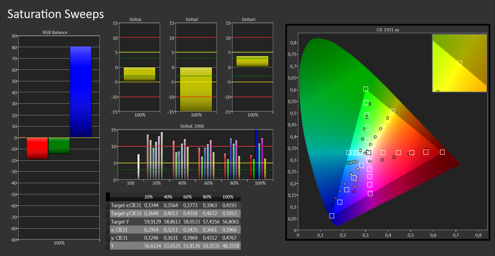Click the blue bar in RGB Balance chart
495x256 pixels.
pos(81,92)
